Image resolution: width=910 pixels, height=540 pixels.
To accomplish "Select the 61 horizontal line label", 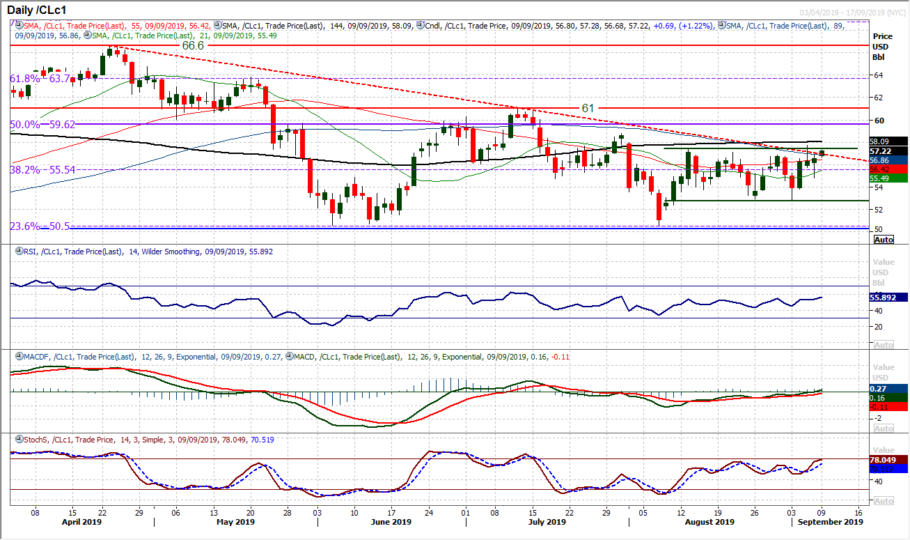I will (588, 107).
